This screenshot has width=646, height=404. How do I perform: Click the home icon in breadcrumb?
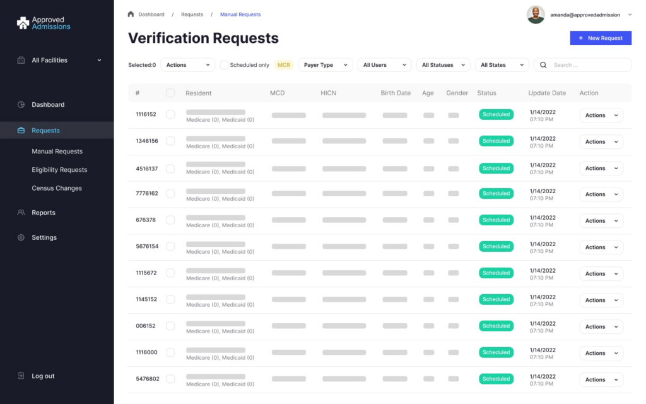coord(131,14)
